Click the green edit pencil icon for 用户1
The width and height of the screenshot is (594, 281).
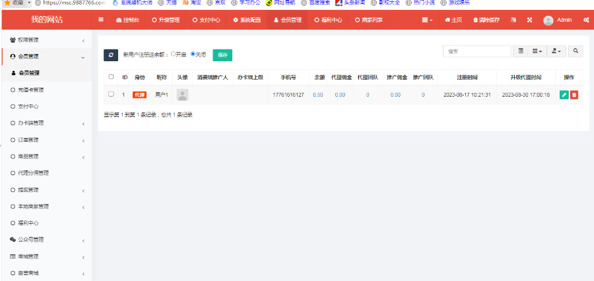pyautogui.click(x=564, y=95)
